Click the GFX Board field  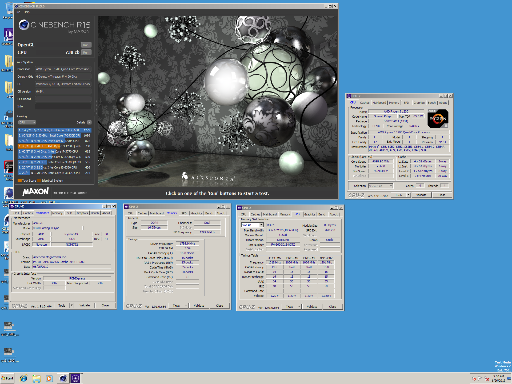coord(63,99)
